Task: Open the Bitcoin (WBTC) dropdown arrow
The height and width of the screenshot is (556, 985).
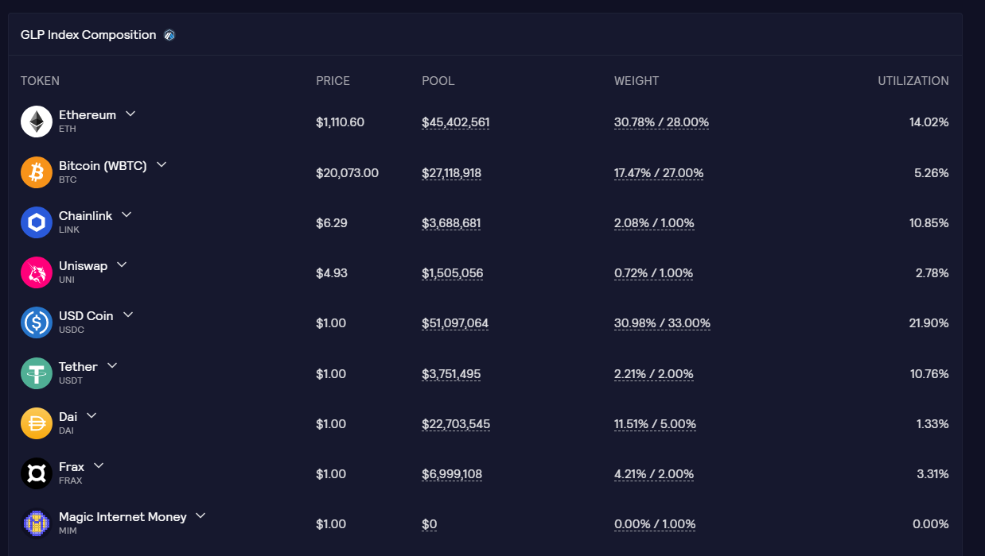Action: point(162,164)
